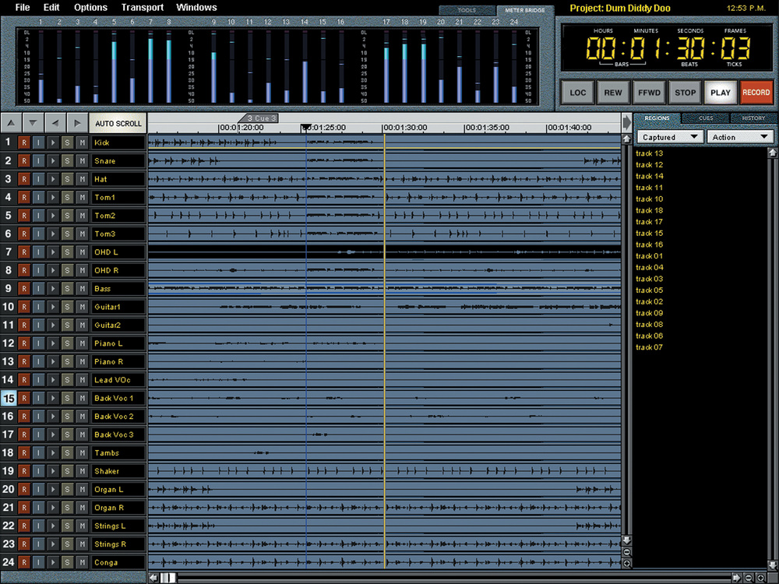Switch to the Cues tab

706,118
